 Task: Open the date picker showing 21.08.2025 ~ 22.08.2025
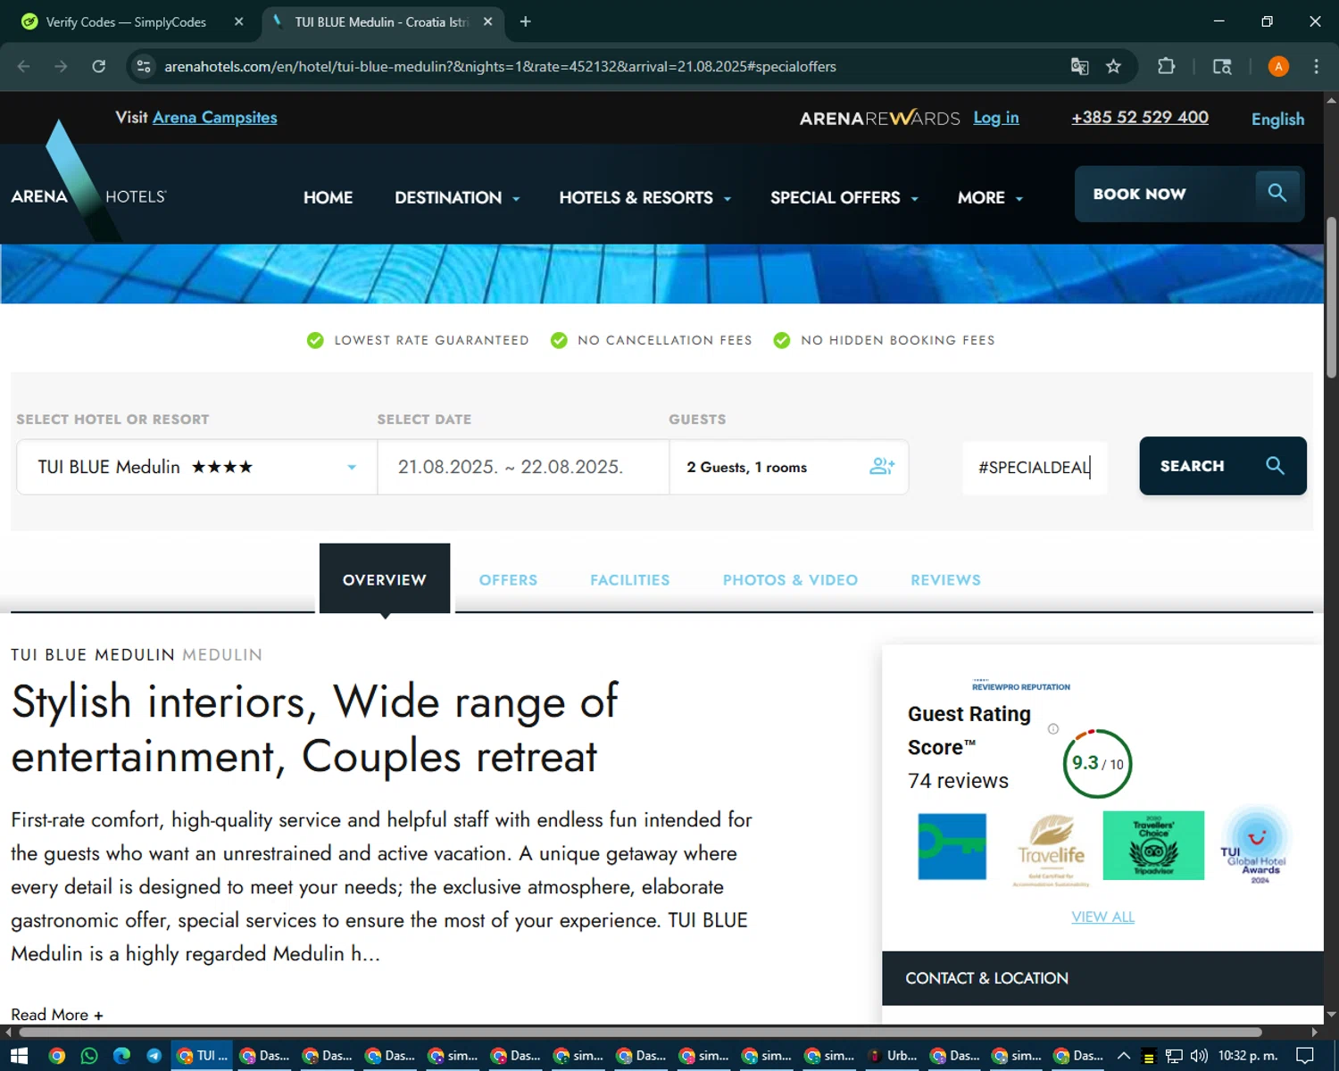(523, 467)
